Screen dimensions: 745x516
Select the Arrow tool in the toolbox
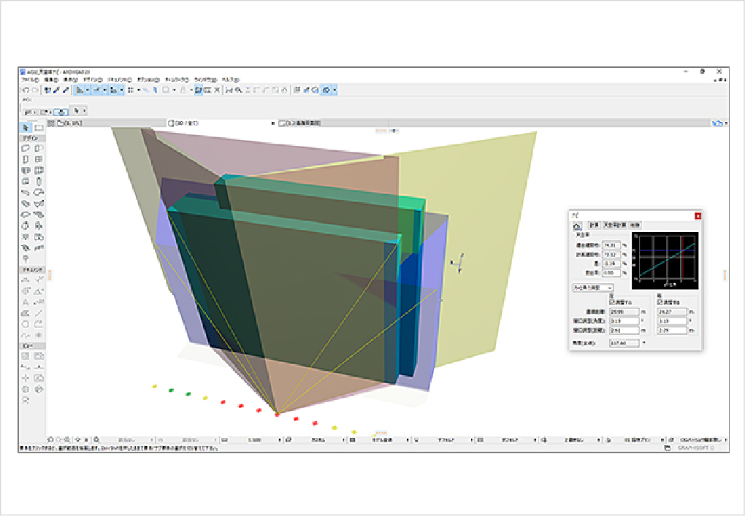point(26,128)
